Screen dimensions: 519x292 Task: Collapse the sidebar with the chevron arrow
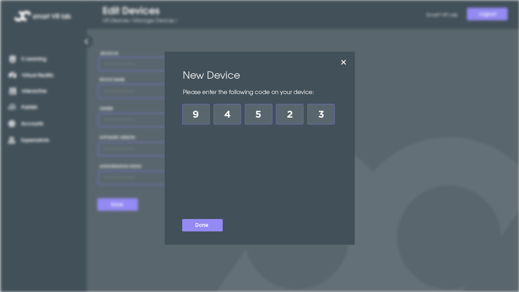pos(86,42)
